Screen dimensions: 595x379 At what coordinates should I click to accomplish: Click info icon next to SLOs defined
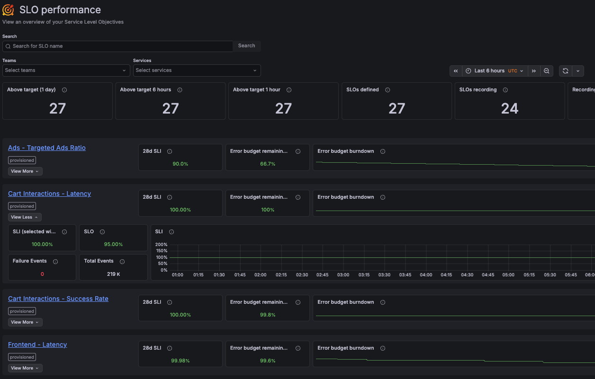(x=388, y=90)
